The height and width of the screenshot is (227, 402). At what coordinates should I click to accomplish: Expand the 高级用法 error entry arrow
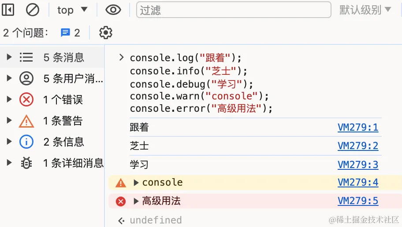tap(136, 201)
